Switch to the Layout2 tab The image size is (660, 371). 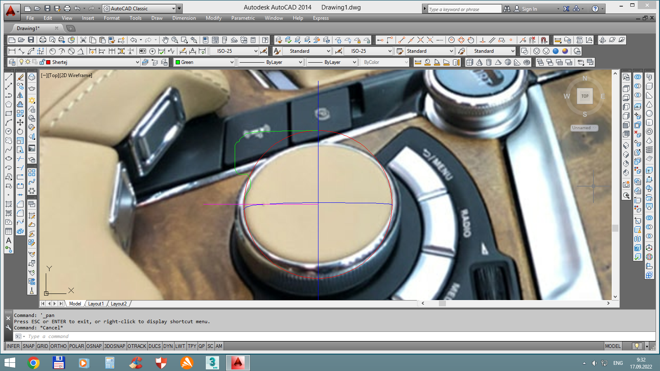pyautogui.click(x=119, y=304)
